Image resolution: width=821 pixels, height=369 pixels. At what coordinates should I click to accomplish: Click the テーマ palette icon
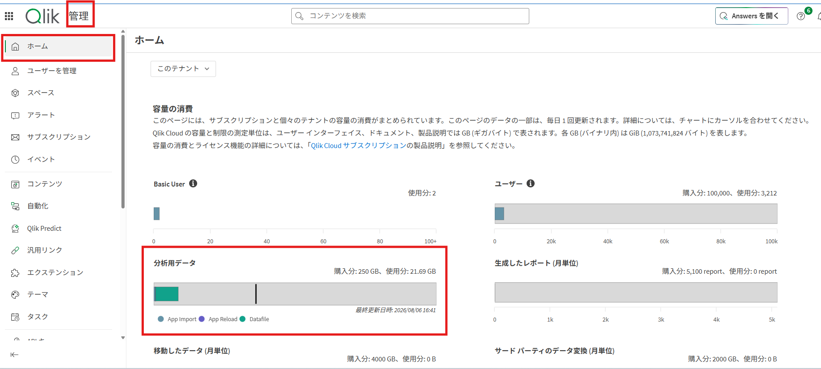tap(15, 295)
